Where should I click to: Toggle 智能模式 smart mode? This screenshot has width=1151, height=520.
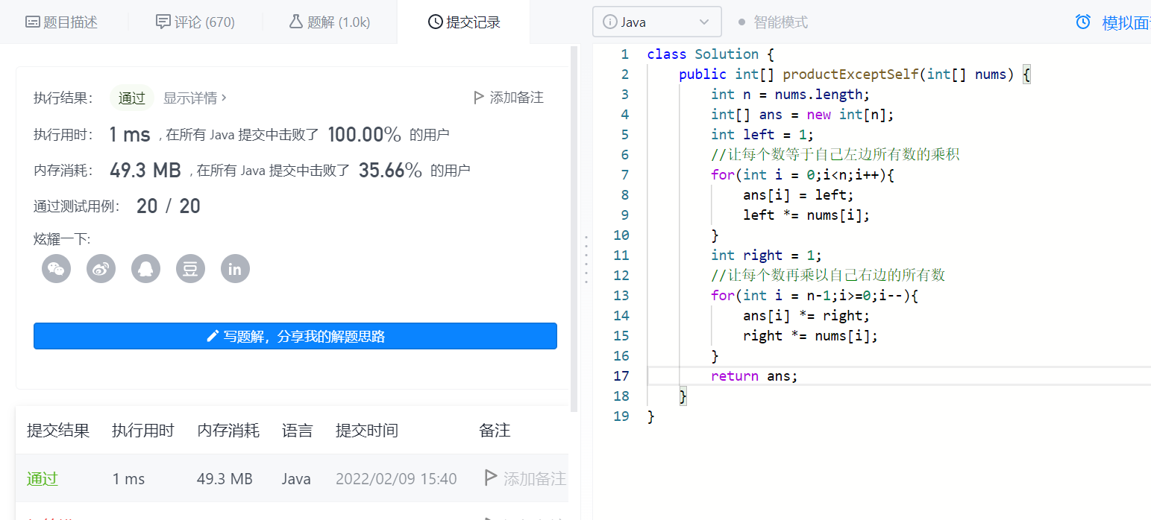click(x=773, y=22)
